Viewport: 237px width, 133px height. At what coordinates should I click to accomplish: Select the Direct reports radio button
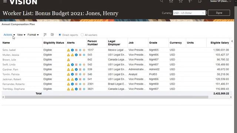click(x=60, y=35)
